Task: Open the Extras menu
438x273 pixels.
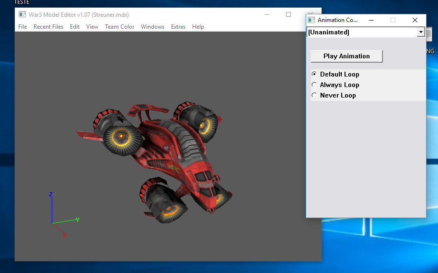Action: pos(178,27)
